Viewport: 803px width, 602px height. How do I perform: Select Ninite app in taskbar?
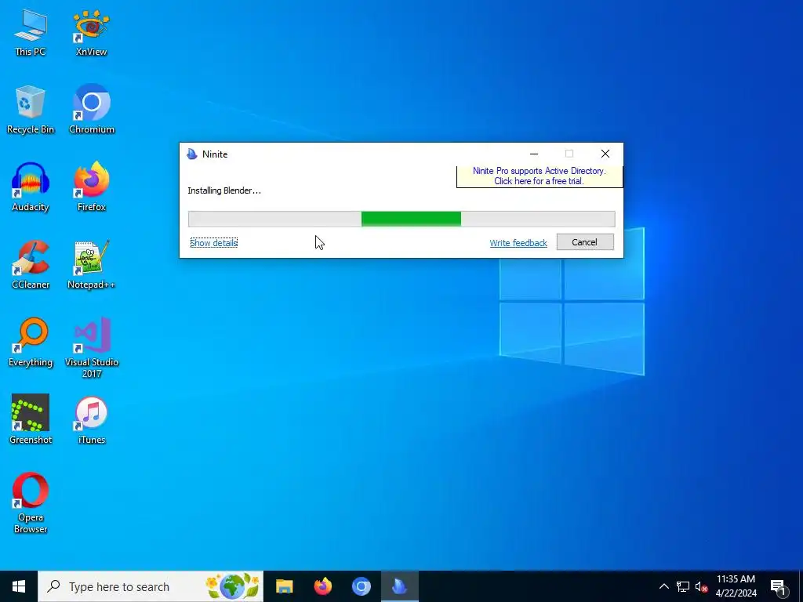[399, 586]
